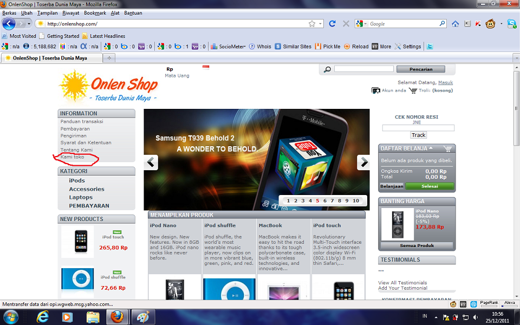
Task: Go back with the browser back arrow
Action: [9, 24]
